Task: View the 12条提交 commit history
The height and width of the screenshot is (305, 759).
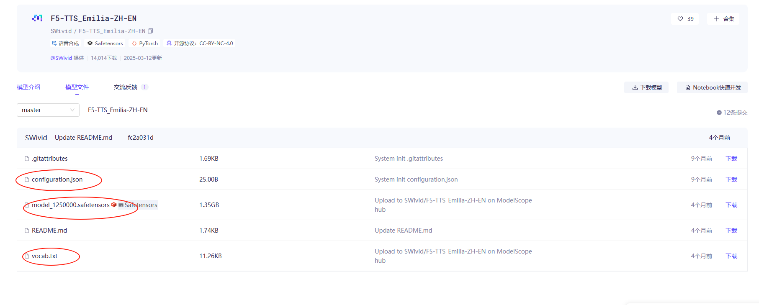Action: [x=732, y=113]
